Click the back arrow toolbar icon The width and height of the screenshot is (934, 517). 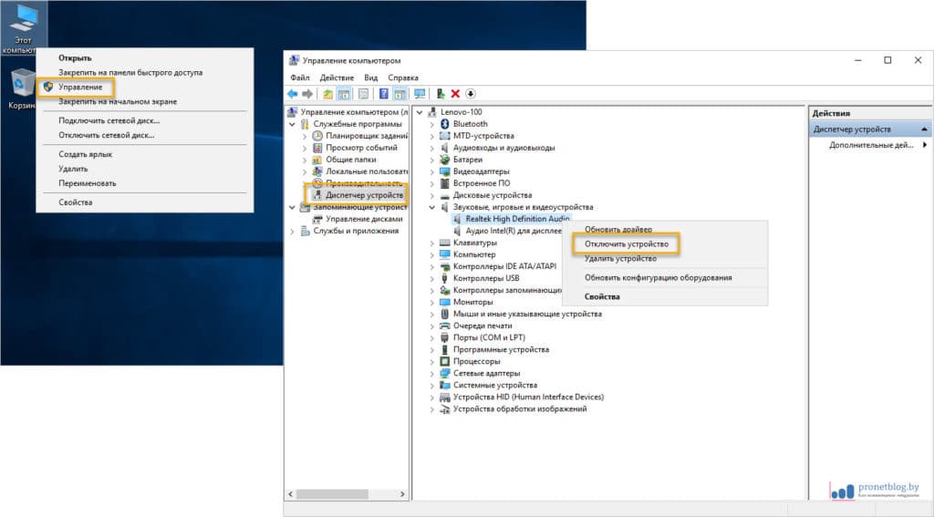point(292,94)
